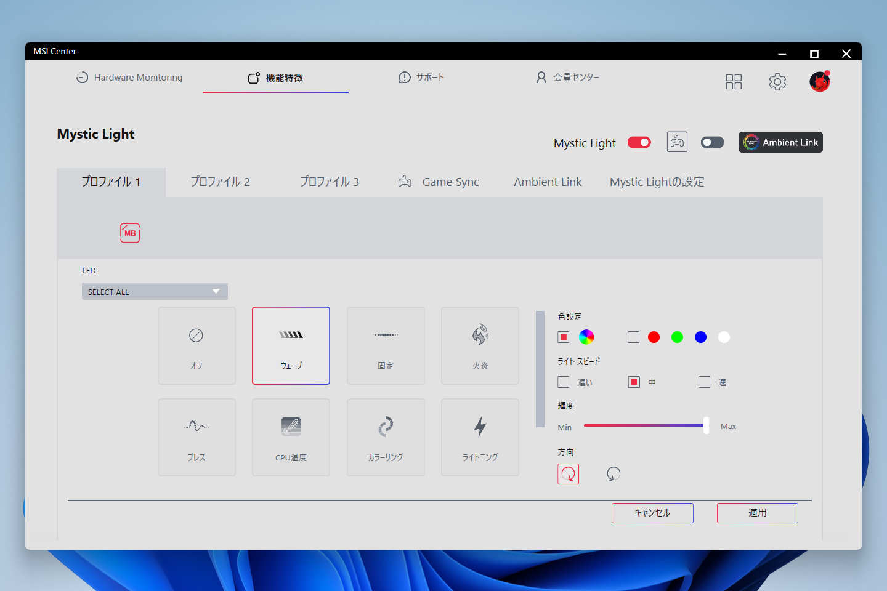
Task: Check the custom color checkbox
Action: point(633,337)
